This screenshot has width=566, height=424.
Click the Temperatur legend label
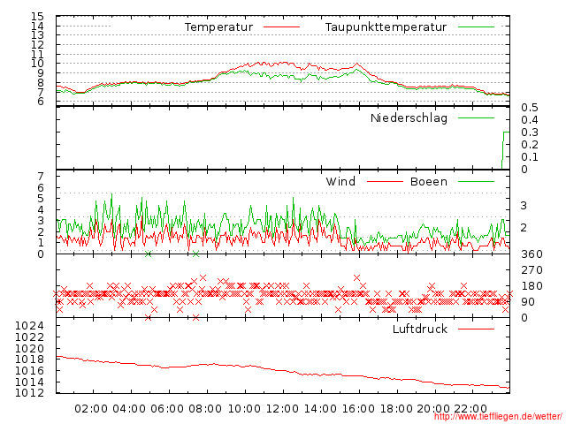pyautogui.click(x=218, y=27)
